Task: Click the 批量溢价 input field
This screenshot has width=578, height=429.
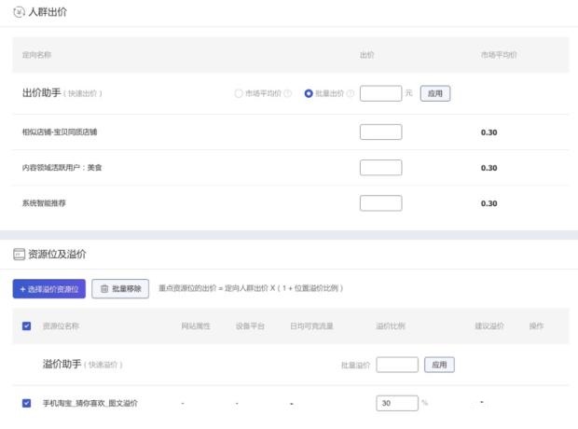Action: click(x=397, y=364)
